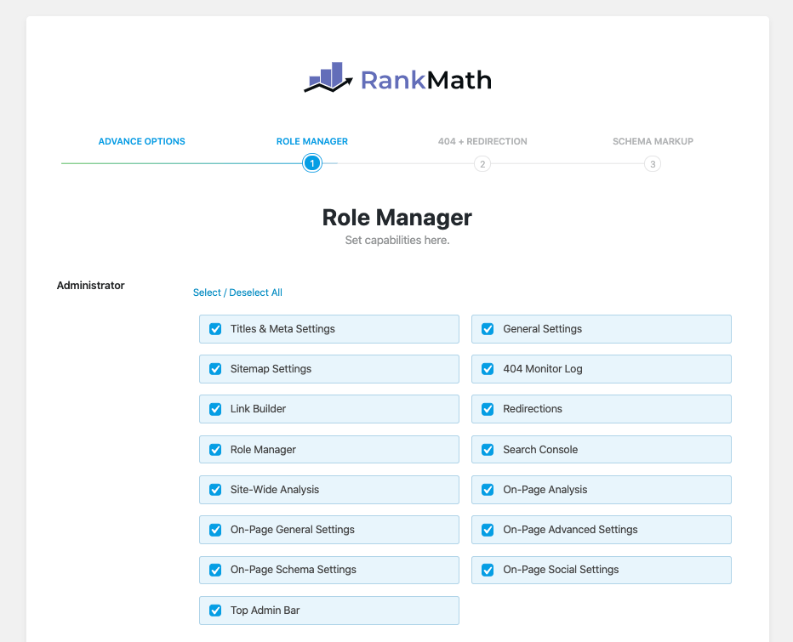Uncheck Titles & Meta Settings checkbox

[215, 329]
